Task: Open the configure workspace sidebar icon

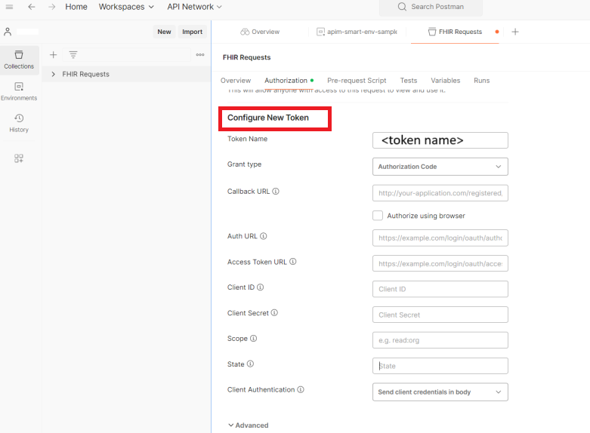Action: click(x=19, y=158)
